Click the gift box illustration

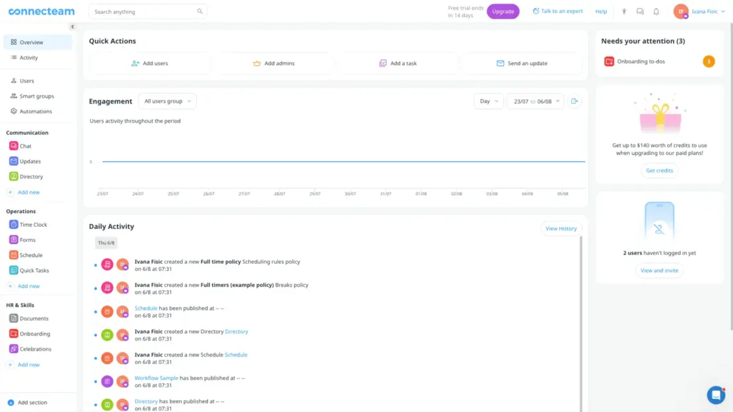coord(660,113)
